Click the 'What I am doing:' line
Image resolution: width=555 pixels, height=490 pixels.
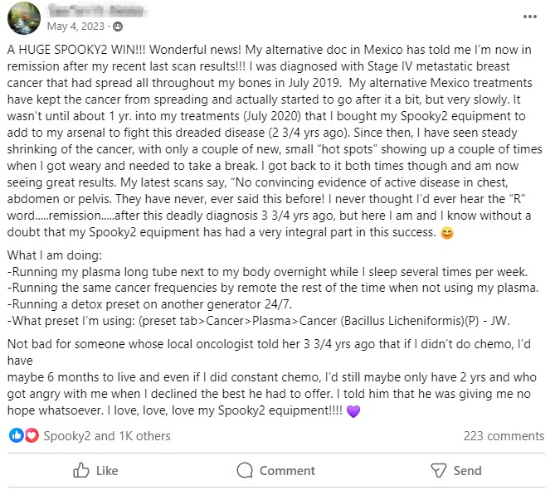coord(55,255)
